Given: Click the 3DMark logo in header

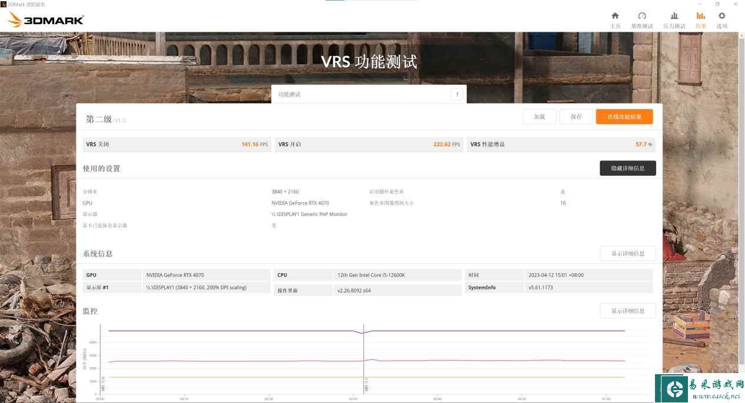Looking at the screenshot, I should (x=46, y=21).
